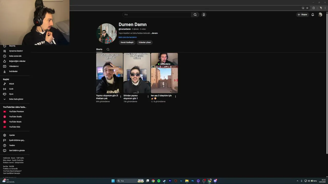Click the Windows taskbar search box
Viewport: 328px width, 184px height.
(x=130, y=181)
